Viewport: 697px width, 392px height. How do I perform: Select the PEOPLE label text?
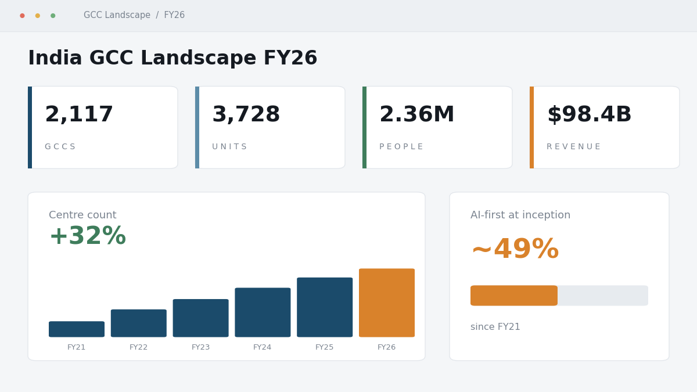point(401,147)
